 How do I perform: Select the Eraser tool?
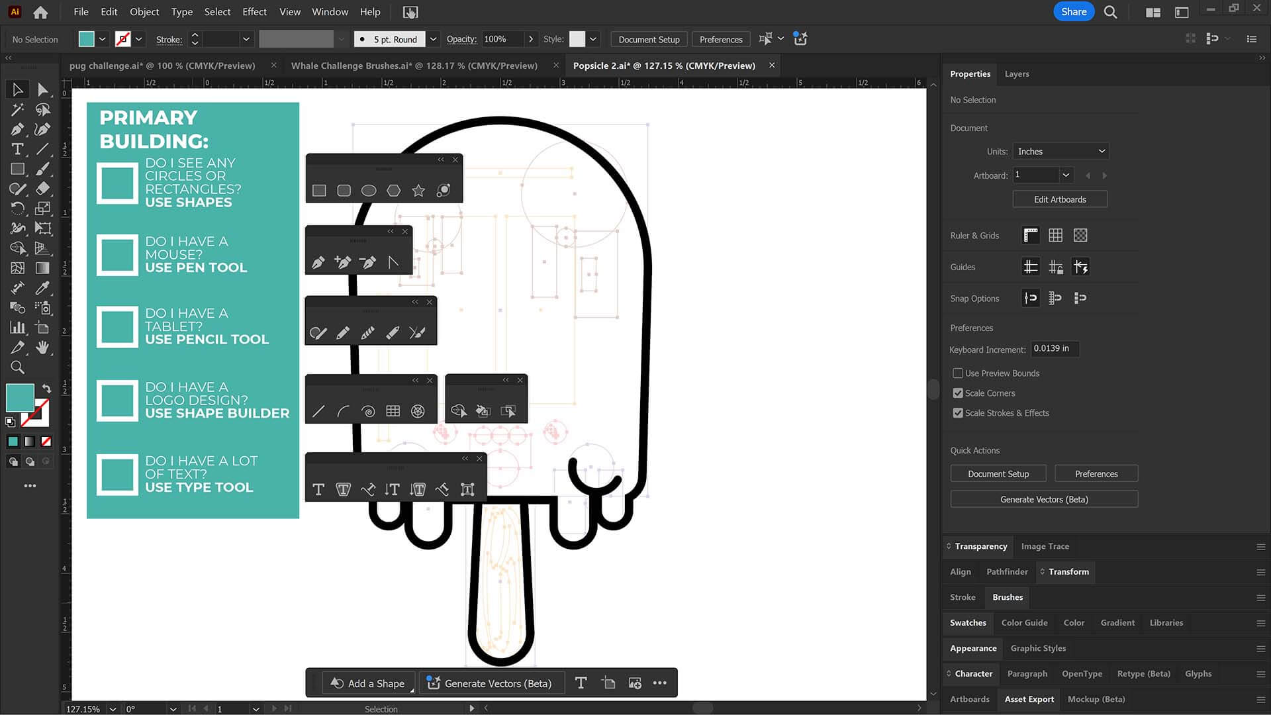coord(43,189)
